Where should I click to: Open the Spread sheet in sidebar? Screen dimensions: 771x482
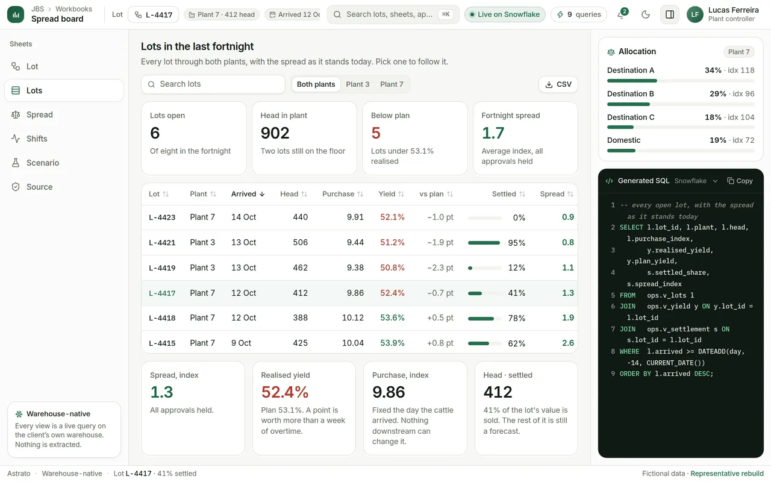coord(64,114)
